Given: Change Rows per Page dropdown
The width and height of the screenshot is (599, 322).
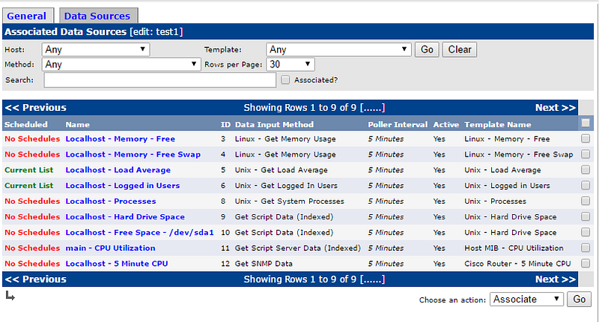Looking at the screenshot, I should [291, 64].
